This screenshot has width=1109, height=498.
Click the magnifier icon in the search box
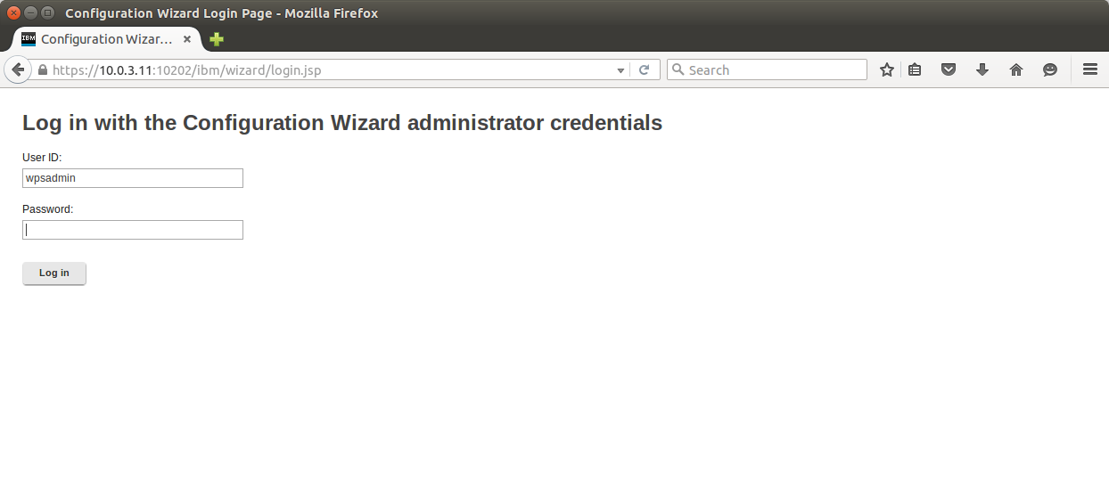pyautogui.click(x=678, y=69)
